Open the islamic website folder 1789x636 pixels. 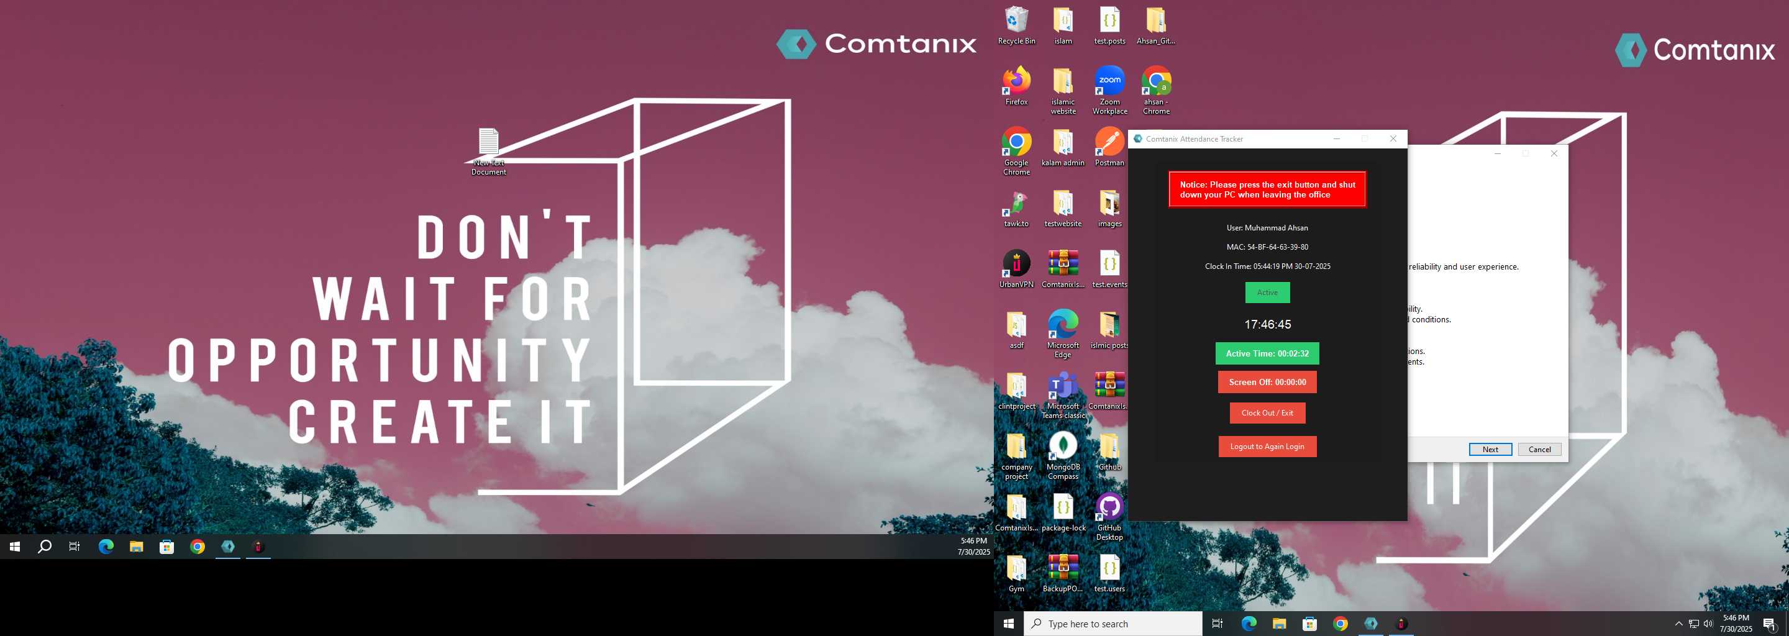click(x=1063, y=91)
